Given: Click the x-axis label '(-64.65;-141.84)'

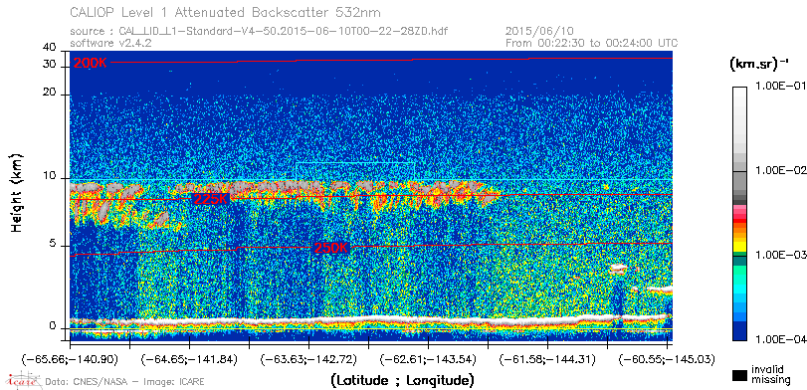Looking at the screenshot, I should (189, 359).
